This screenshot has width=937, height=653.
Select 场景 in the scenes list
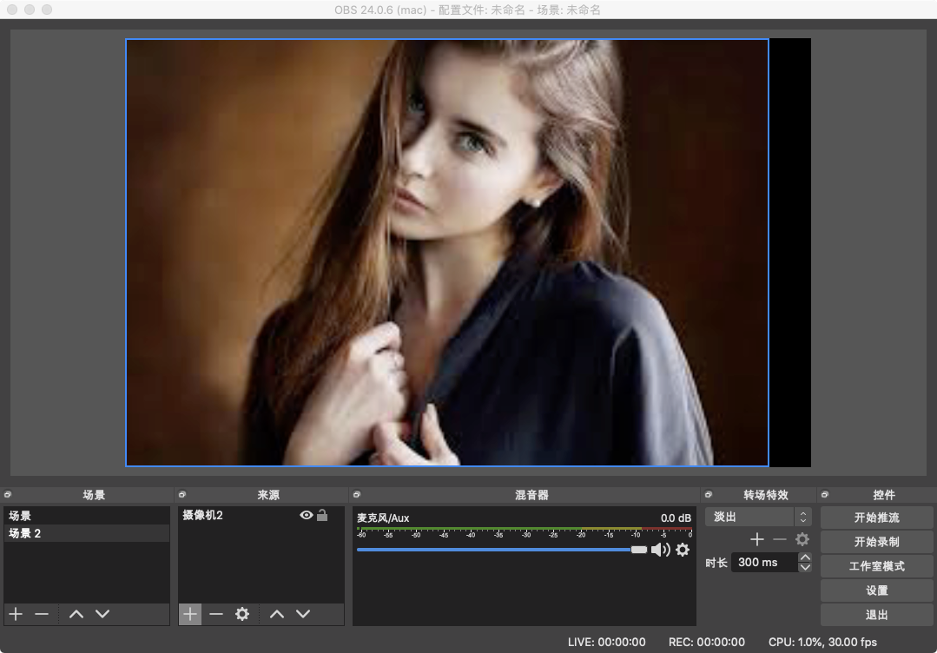87,516
